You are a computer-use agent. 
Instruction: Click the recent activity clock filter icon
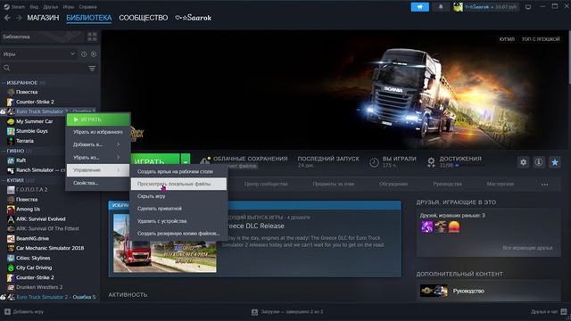(x=84, y=53)
